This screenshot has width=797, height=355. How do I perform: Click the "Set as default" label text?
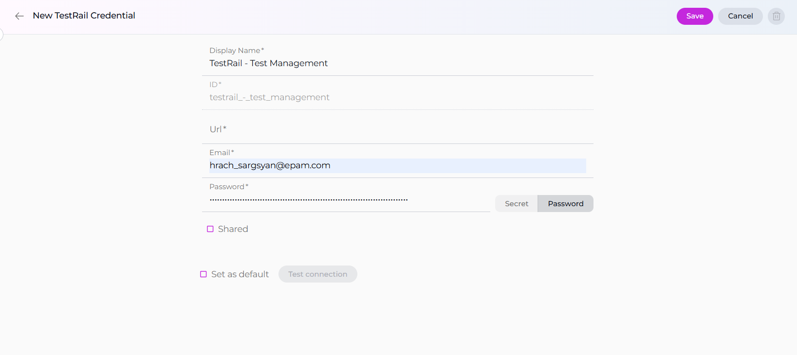(x=240, y=274)
